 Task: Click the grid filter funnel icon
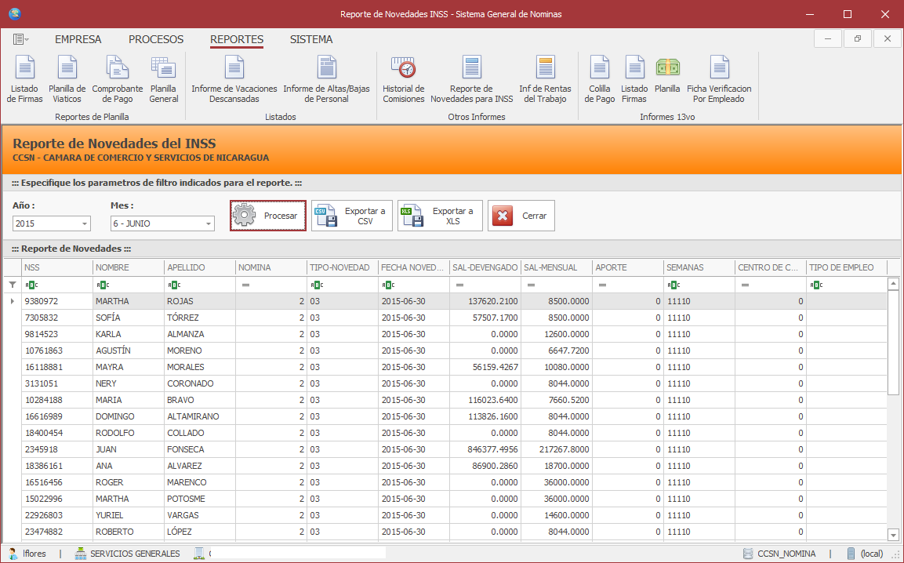tap(13, 285)
